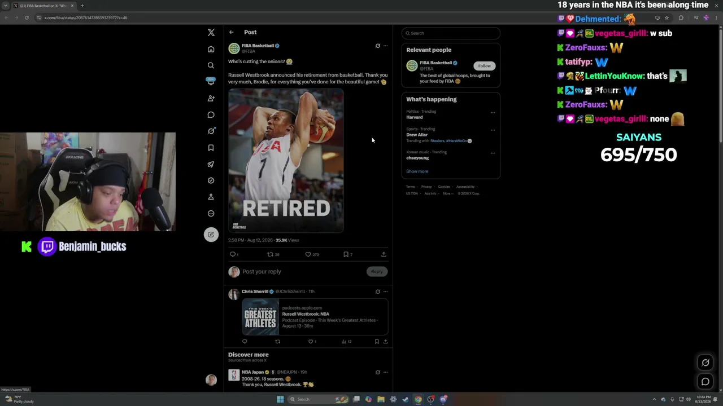Like Chris Sherrill's post
723x406 pixels.
click(312, 341)
